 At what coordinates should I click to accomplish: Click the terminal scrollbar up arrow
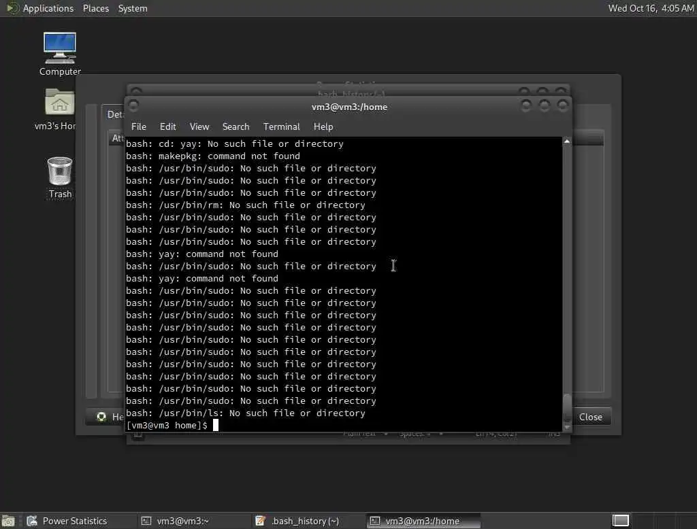[567, 141]
